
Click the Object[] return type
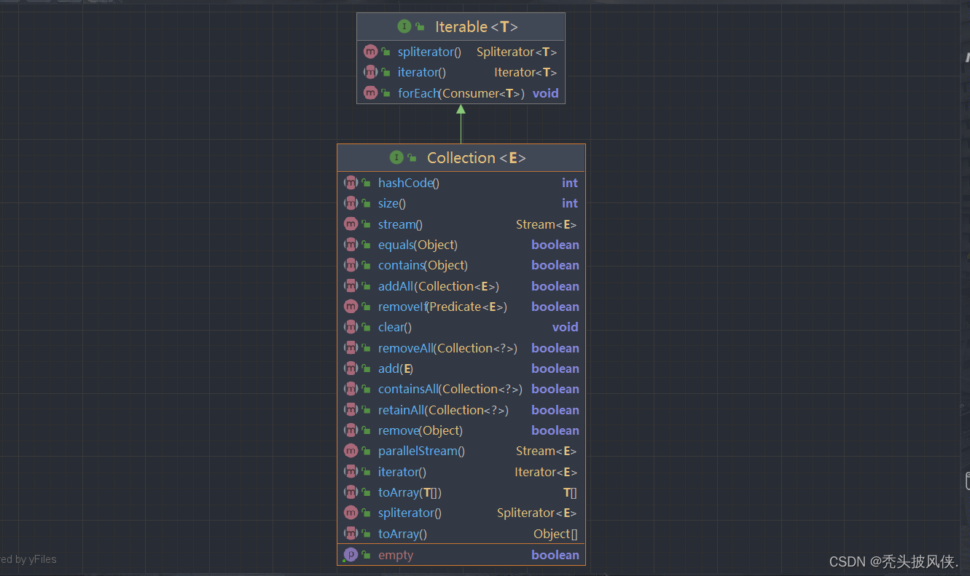click(x=555, y=534)
